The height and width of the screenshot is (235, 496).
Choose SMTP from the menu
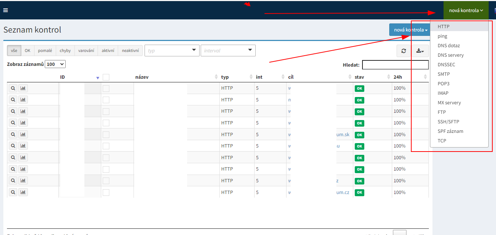point(459,74)
